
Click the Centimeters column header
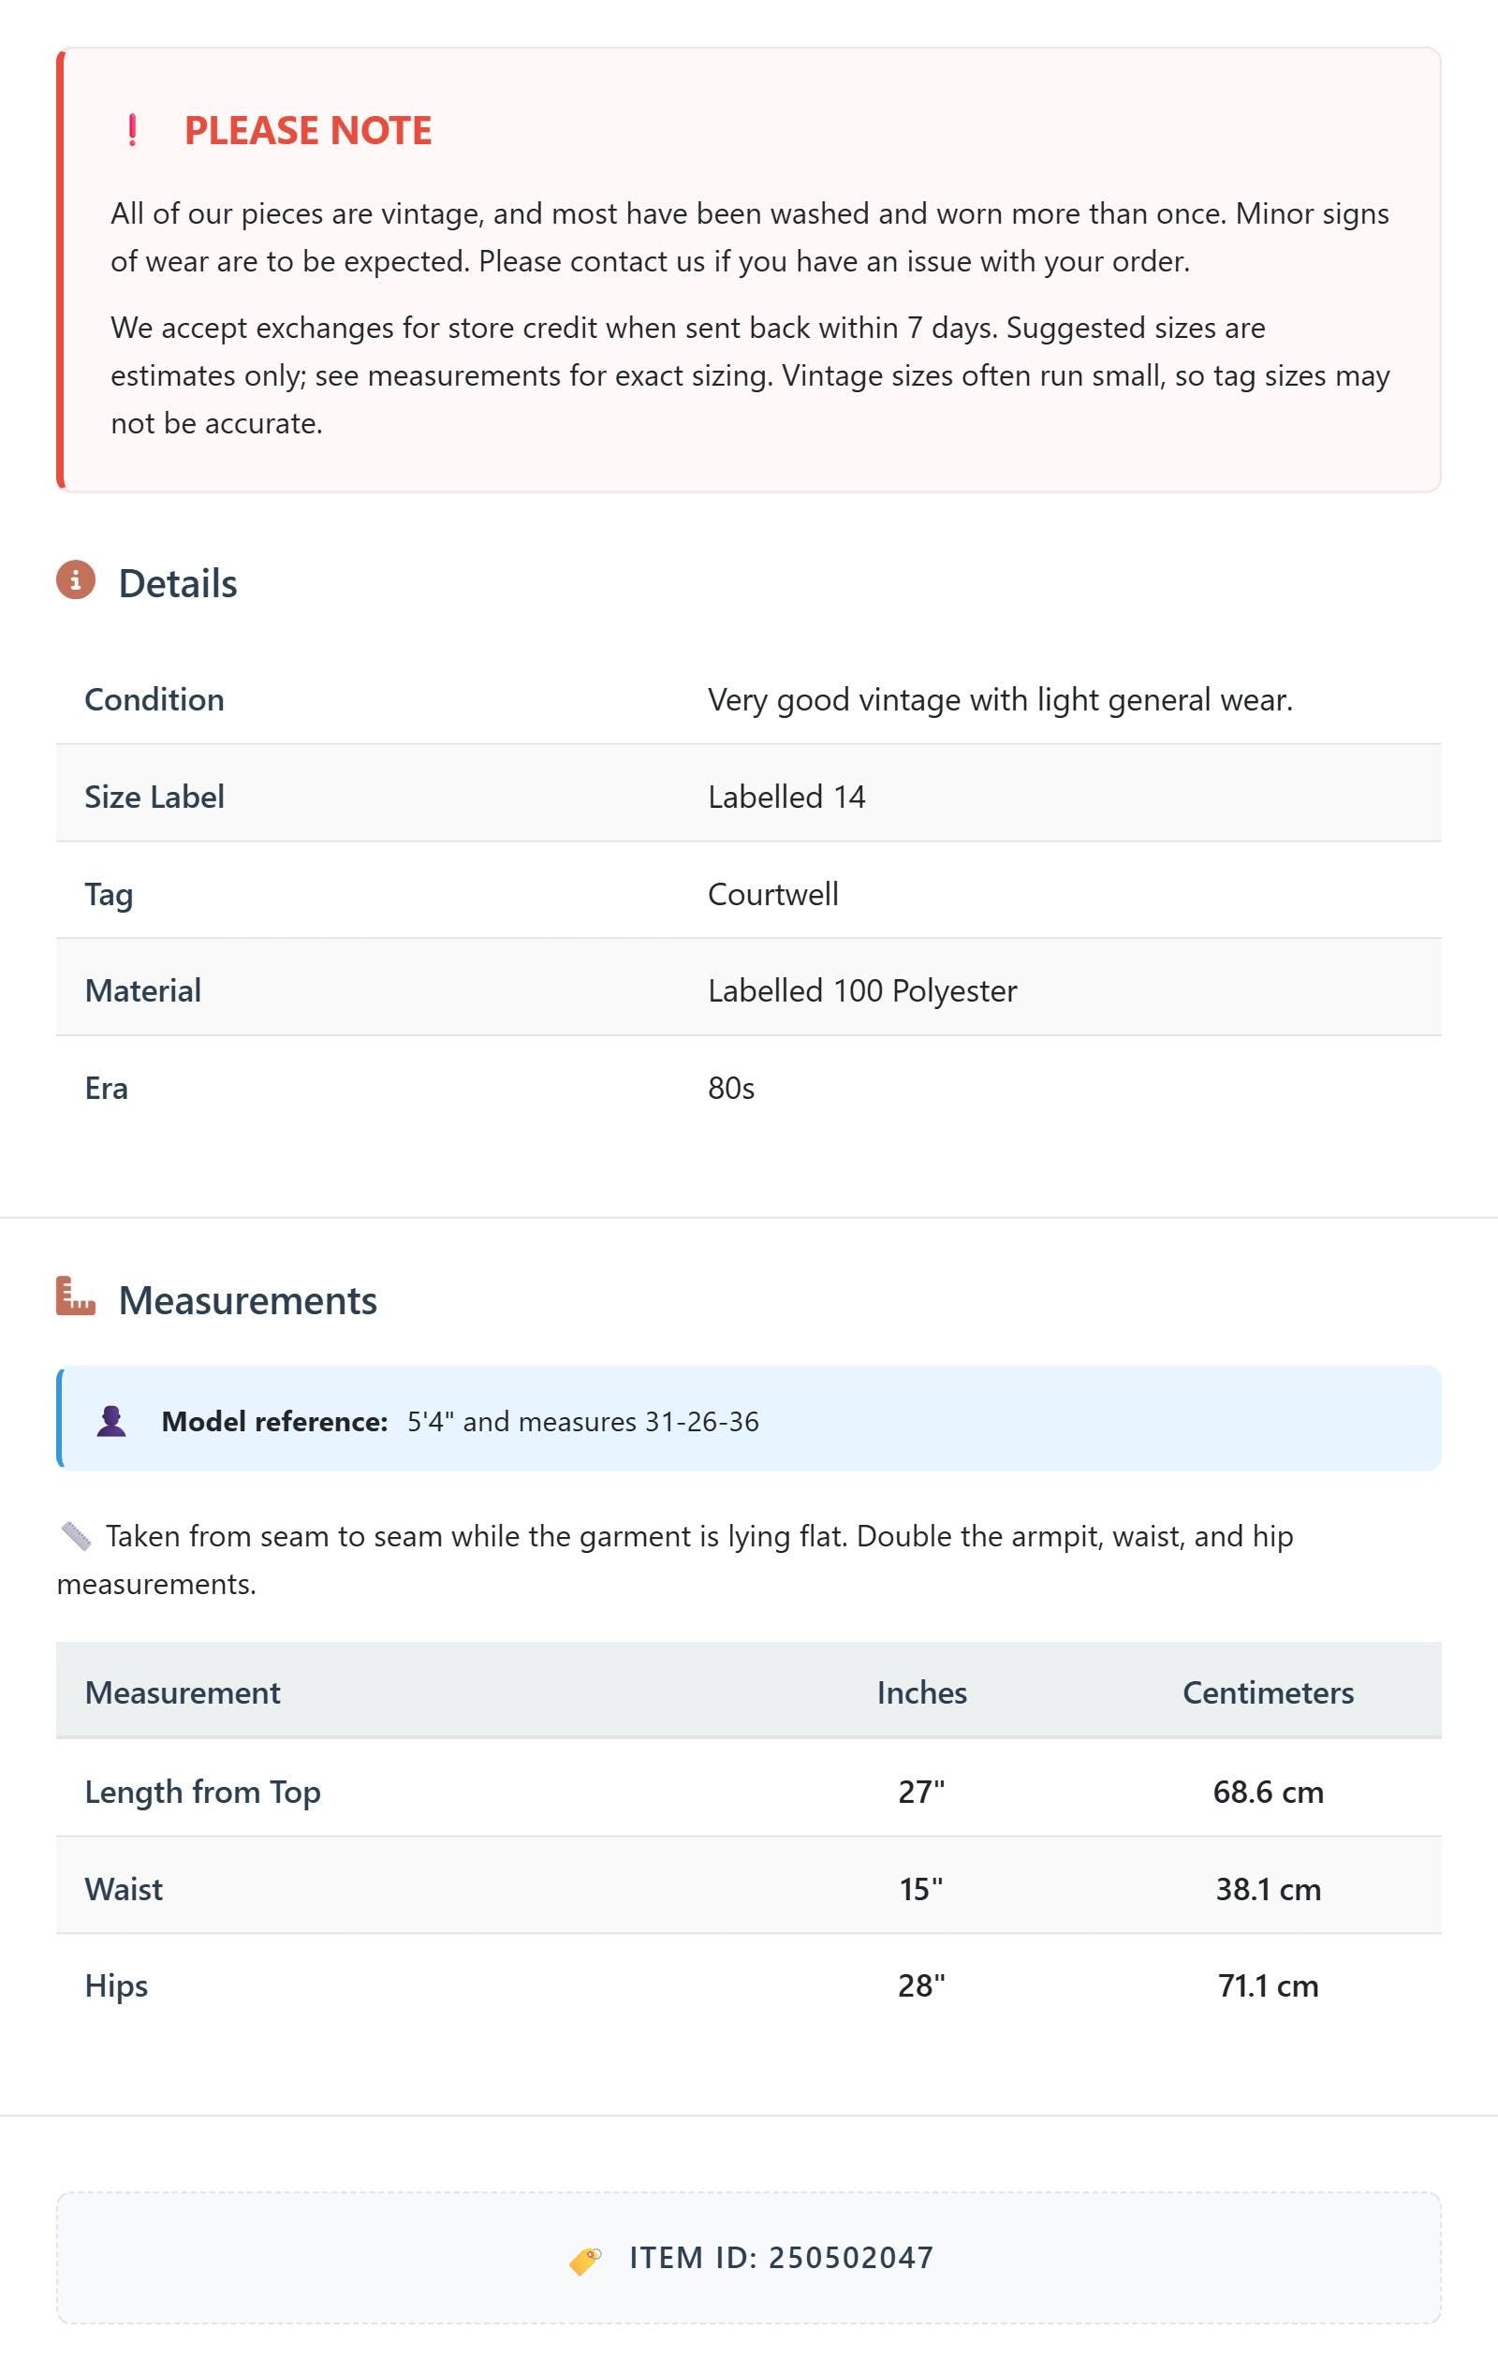point(1268,1692)
